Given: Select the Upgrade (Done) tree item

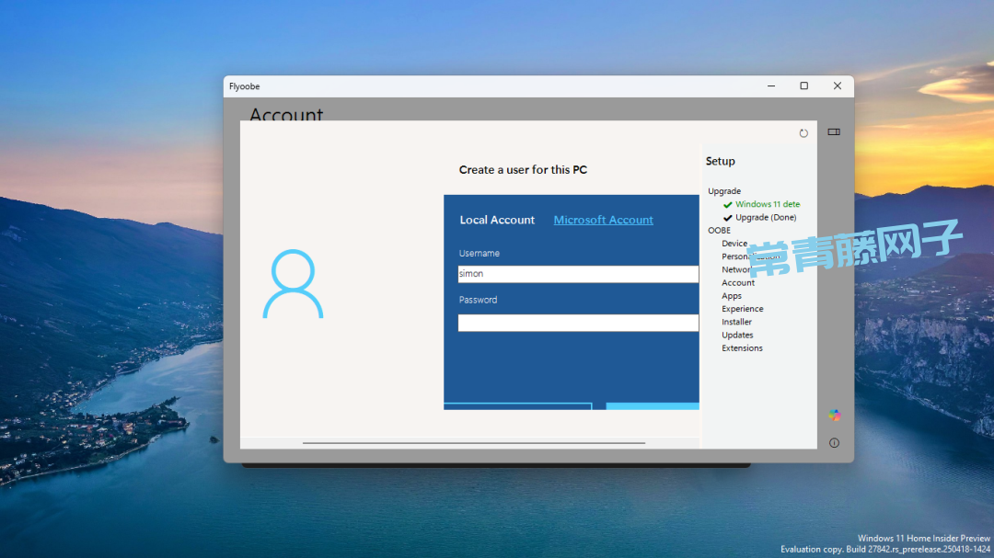Looking at the screenshot, I should 766,218.
